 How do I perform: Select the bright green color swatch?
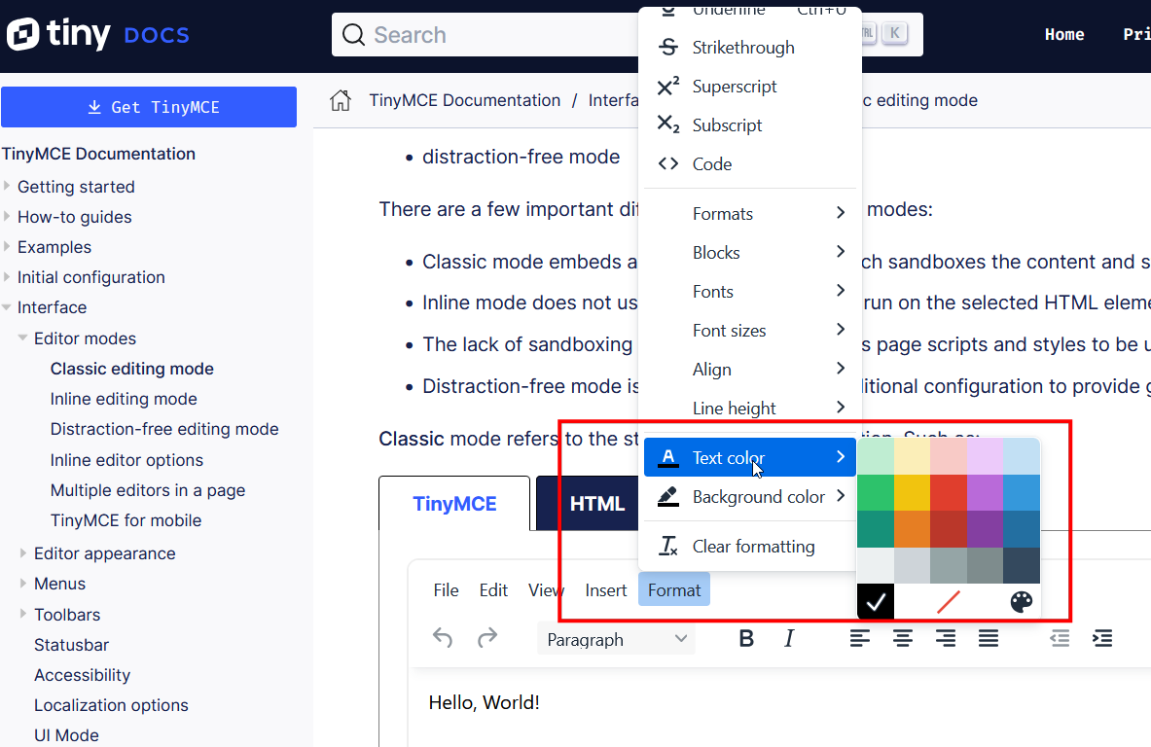pyautogui.click(x=876, y=492)
